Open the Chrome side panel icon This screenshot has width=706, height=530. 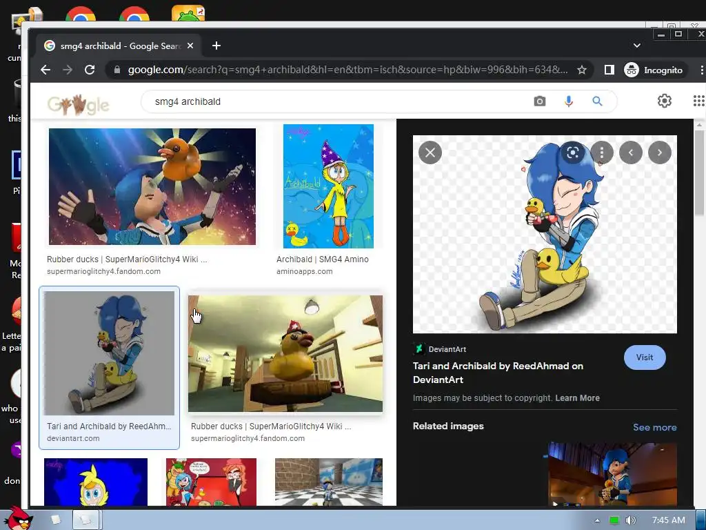[609, 70]
